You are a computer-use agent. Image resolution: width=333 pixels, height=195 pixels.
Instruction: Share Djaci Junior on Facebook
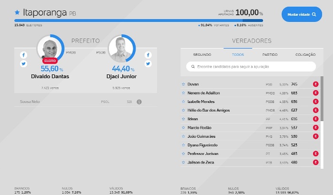[x=148, y=55]
